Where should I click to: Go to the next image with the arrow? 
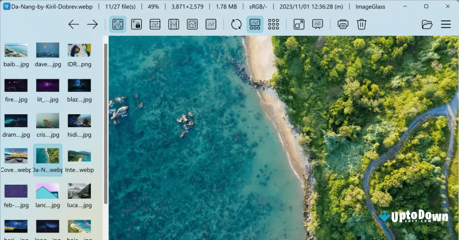point(92,24)
